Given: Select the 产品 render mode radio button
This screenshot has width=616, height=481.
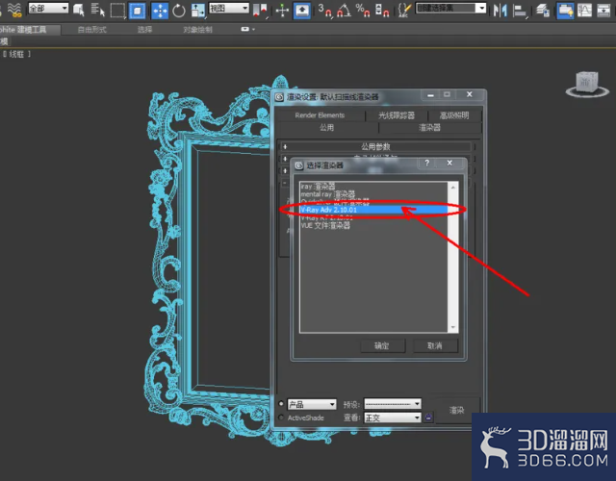Looking at the screenshot, I should point(281,404).
